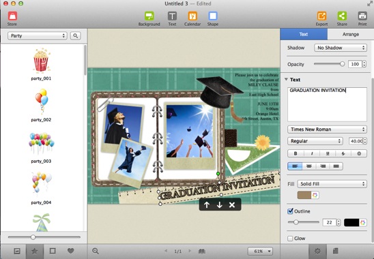Open the Times New Roman font dropdown
This screenshot has height=259, width=374.
[327, 129]
